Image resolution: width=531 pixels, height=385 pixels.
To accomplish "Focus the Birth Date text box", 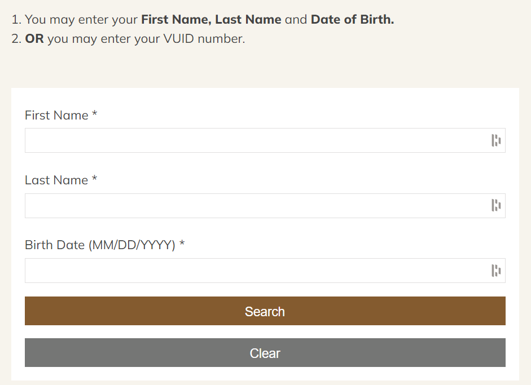I will click(254, 271).
